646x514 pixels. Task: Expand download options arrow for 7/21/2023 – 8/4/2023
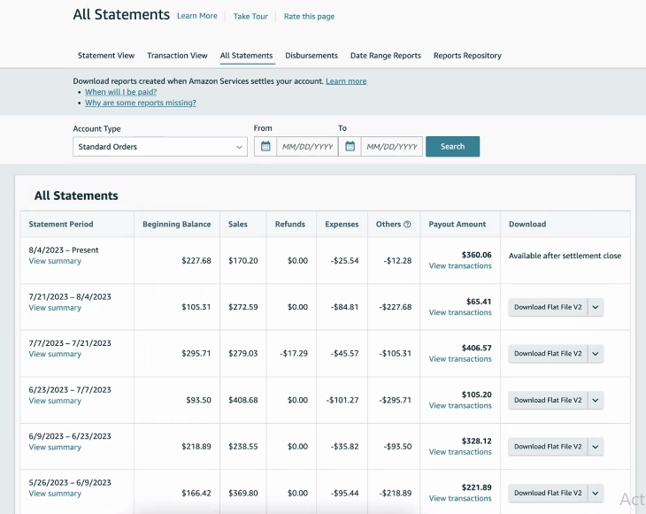click(596, 307)
